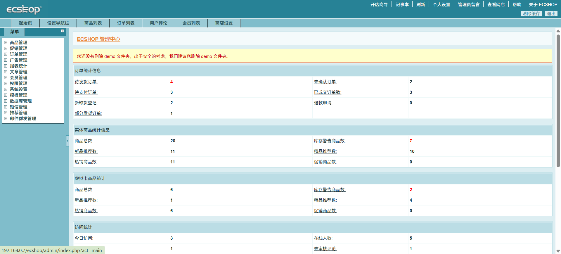Viewport: 561px width, 254px height.
Task: Click the 退出 button
Action: (551, 14)
